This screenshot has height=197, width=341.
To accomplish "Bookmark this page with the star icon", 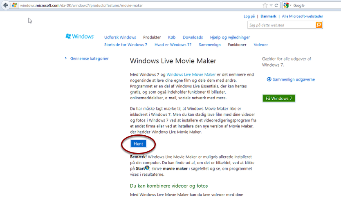I will coord(265,5).
